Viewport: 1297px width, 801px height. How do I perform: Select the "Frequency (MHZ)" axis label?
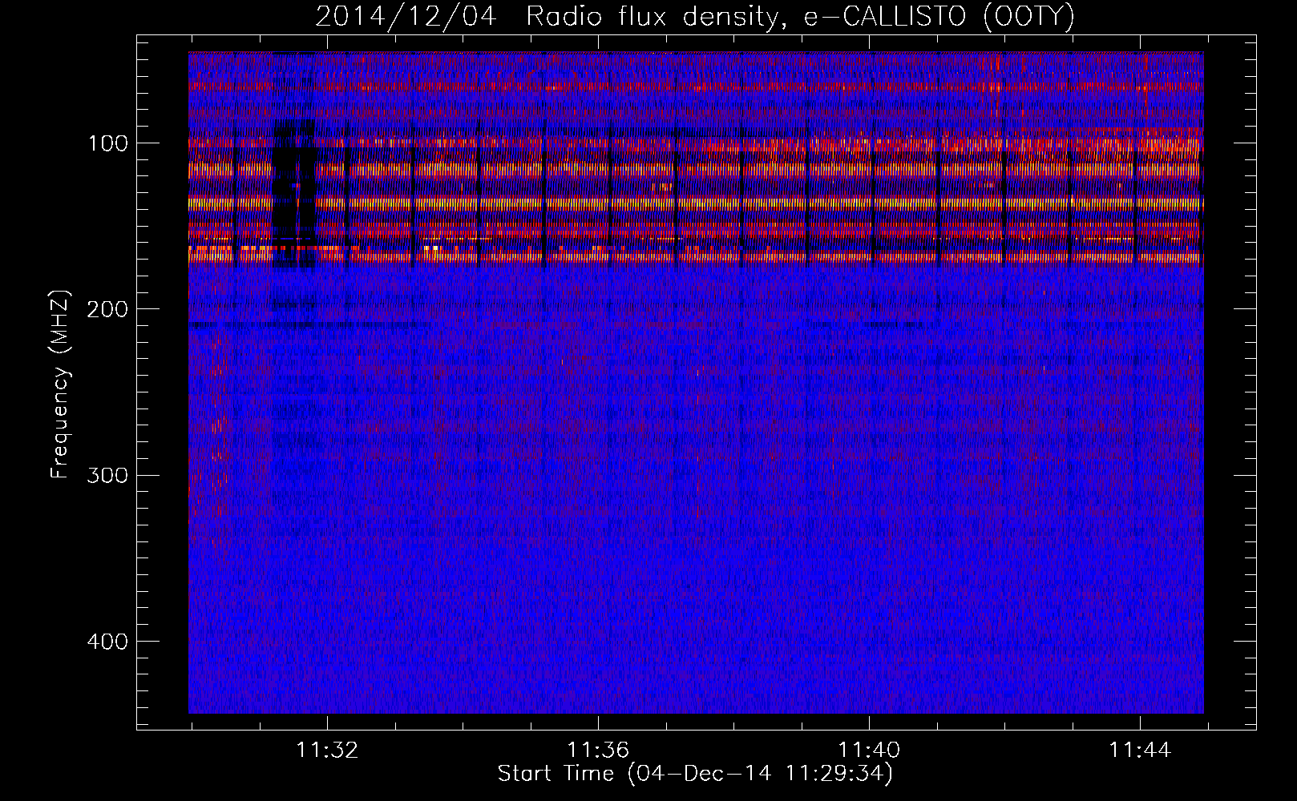coord(60,384)
